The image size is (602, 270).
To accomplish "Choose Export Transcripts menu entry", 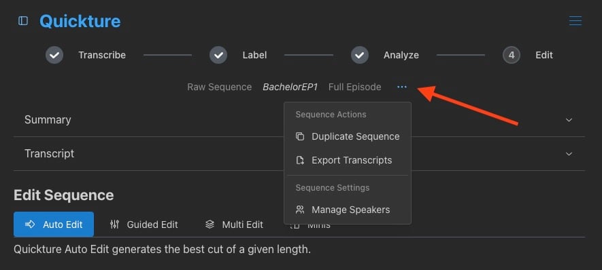I will (348, 160).
